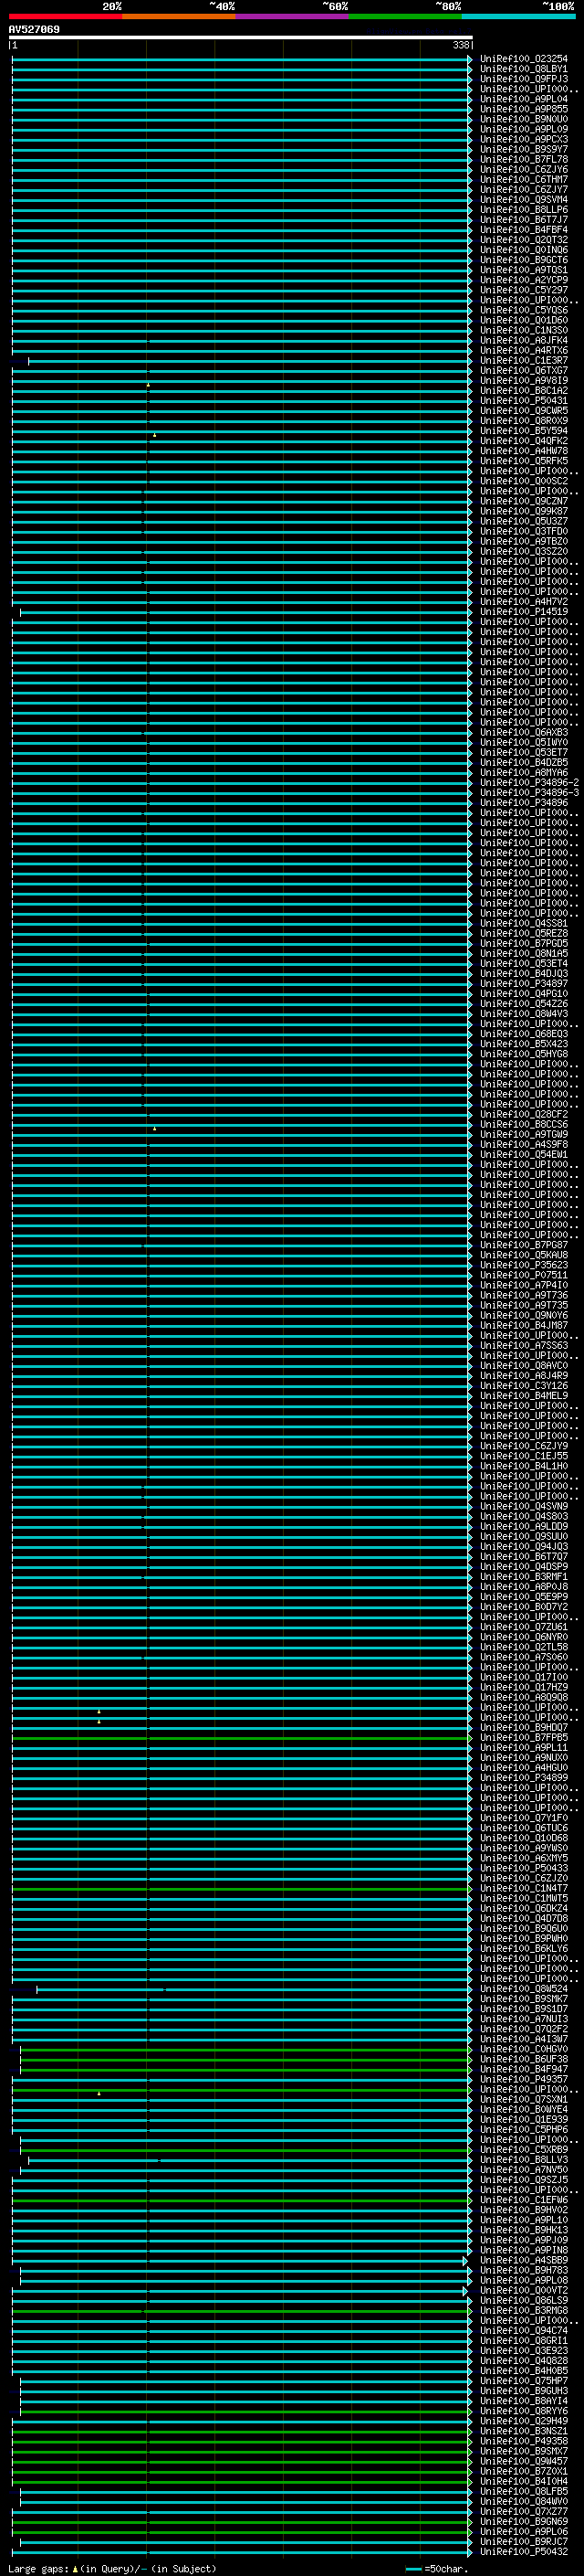
Task: Select label UniRef100_B3RMG8
Action: [x=524, y=2311]
